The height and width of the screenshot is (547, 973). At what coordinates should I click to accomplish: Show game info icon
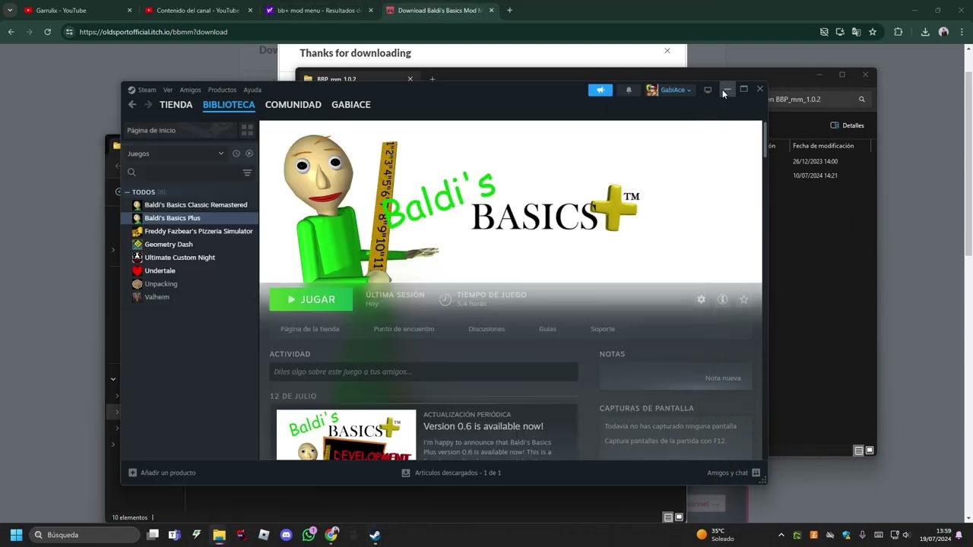click(722, 299)
